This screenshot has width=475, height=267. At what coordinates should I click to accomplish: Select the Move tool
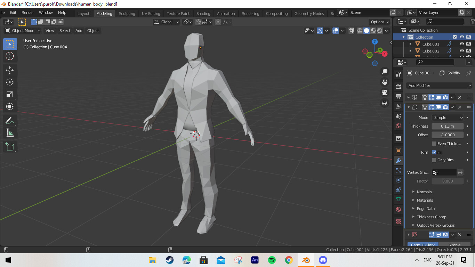click(10, 70)
